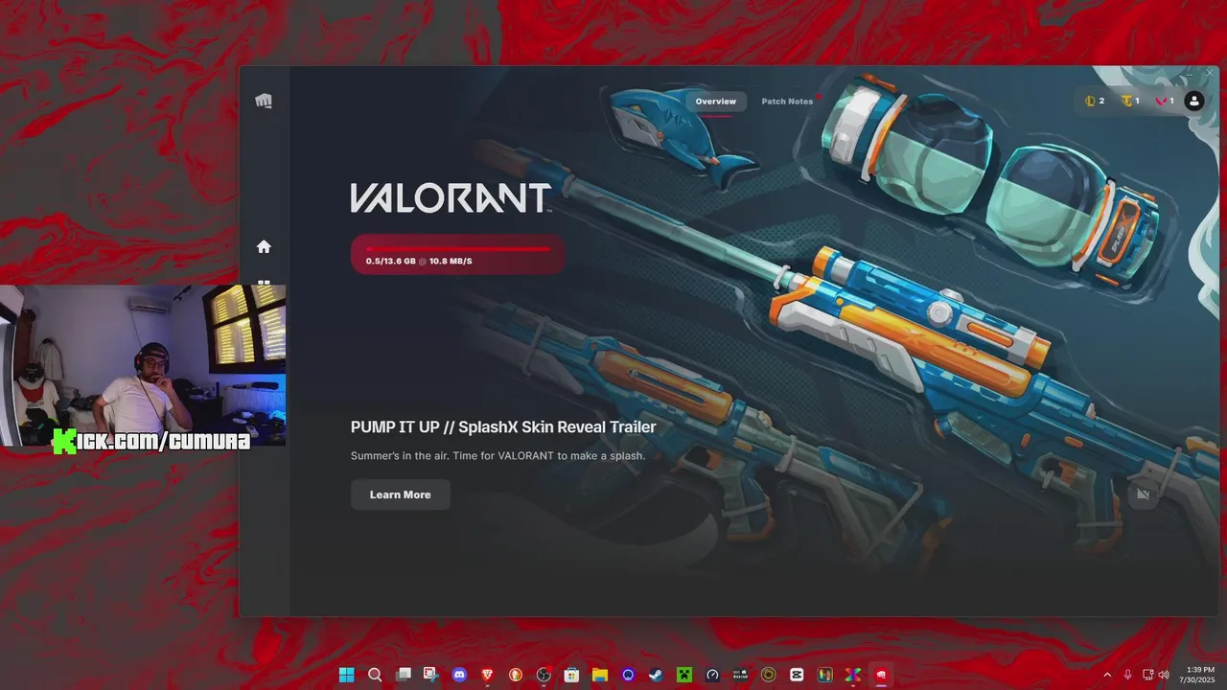The height and width of the screenshot is (690, 1227).
Task: Open Minecraft from the taskbar
Action: pos(684,675)
